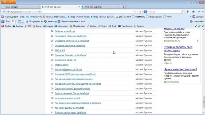Expand the Options dropdown
The height and width of the screenshot is (115, 205).
click(x=139, y=26)
